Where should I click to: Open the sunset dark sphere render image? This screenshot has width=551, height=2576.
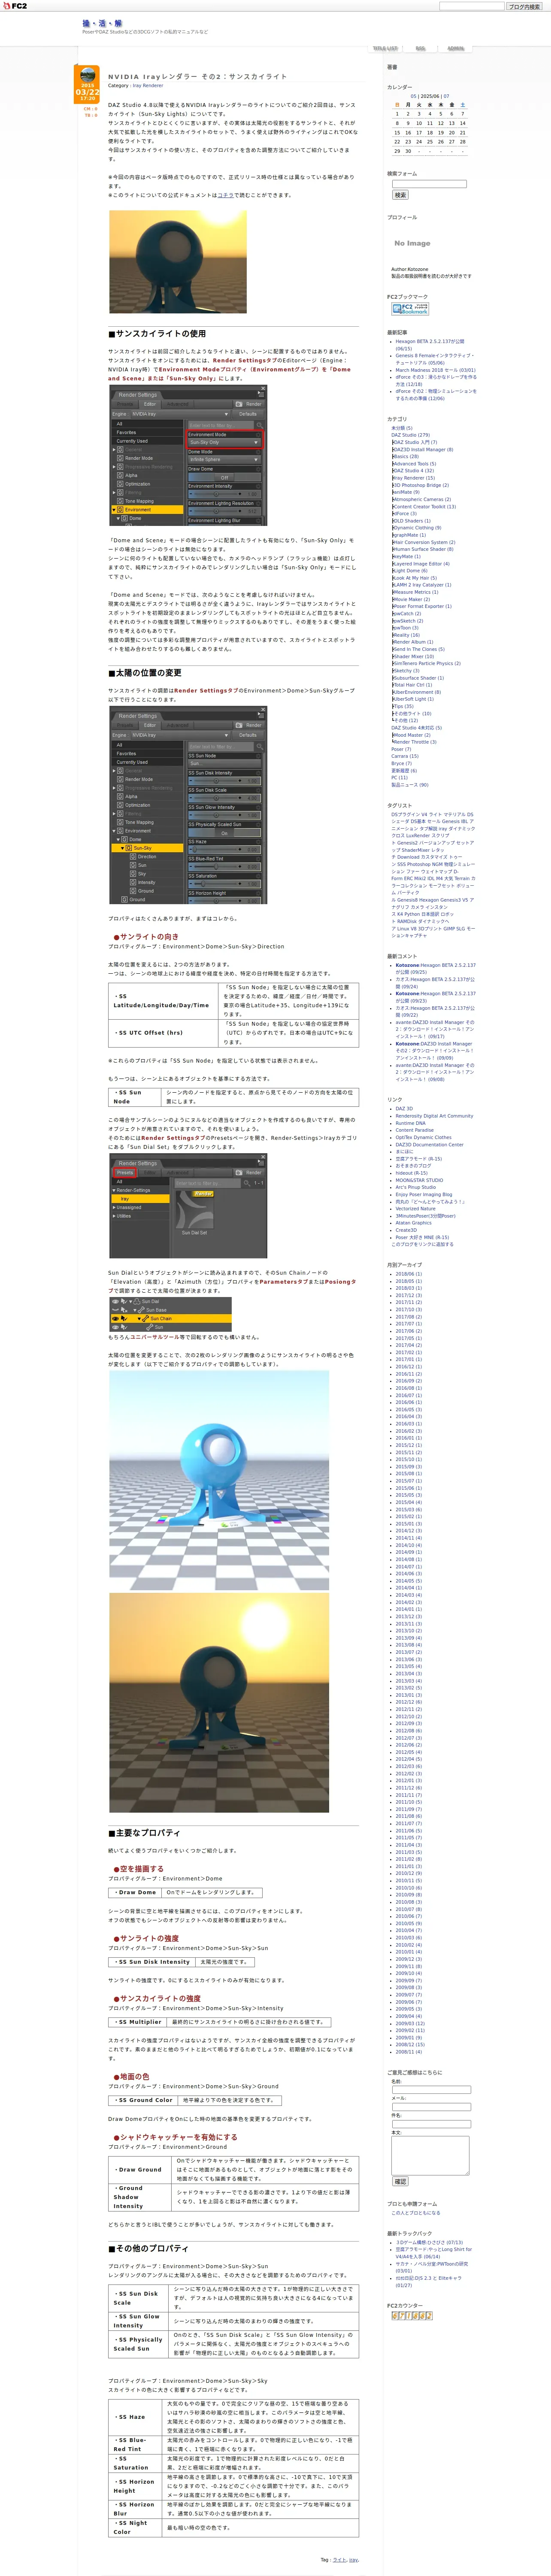click(219, 1701)
